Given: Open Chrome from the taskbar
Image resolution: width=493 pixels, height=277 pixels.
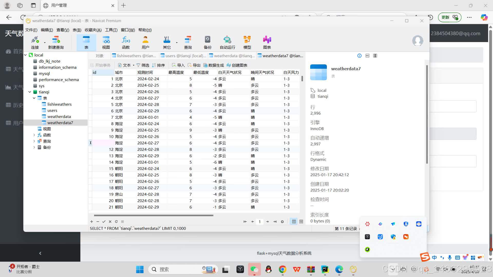Looking at the screenshot, I should tap(282, 269).
